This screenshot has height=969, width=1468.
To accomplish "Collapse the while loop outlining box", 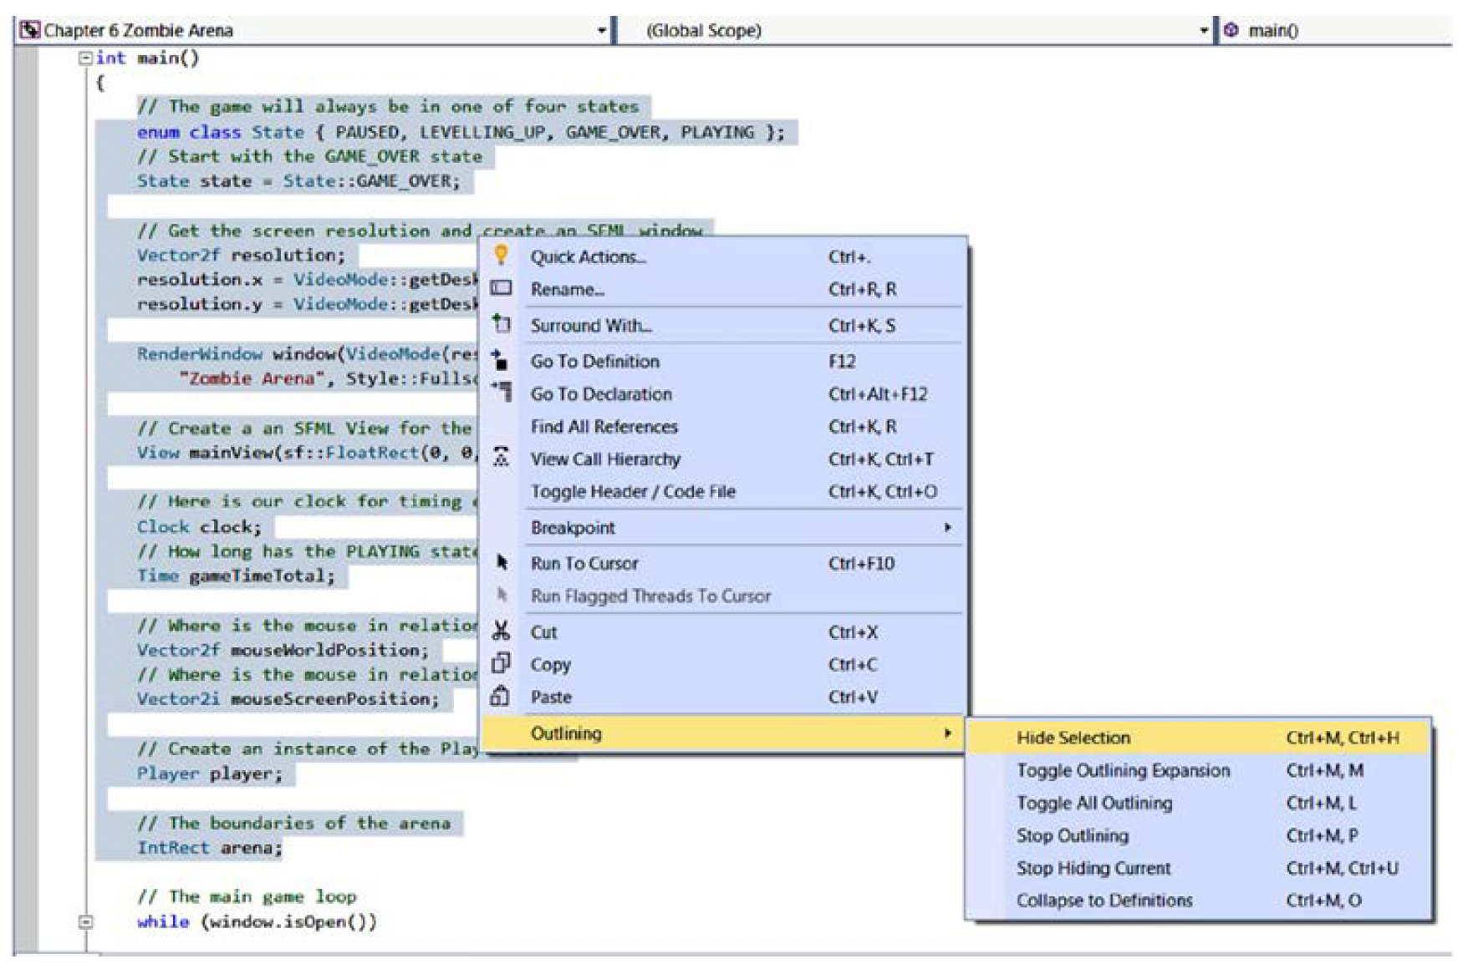I will click(x=84, y=922).
